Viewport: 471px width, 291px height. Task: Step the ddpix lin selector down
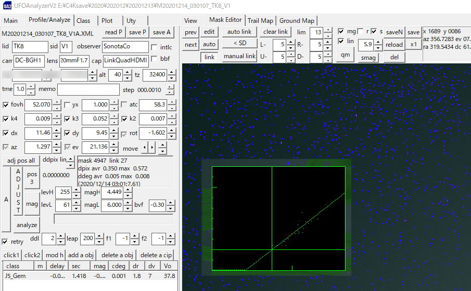pyautogui.click(x=71, y=165)
